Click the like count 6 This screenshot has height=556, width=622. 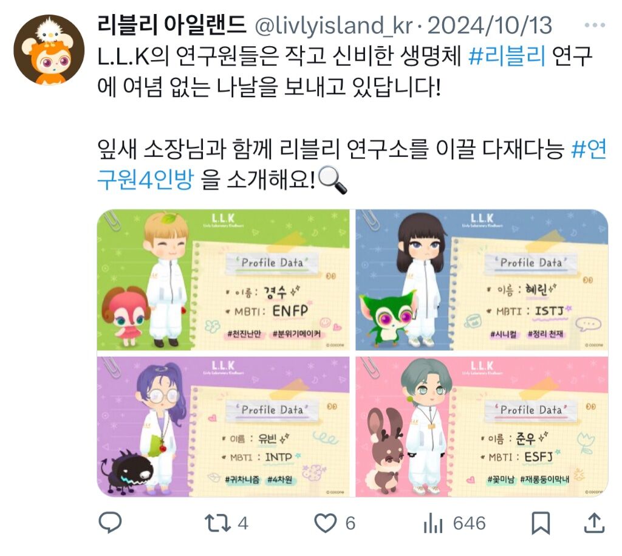pos(350,523)
